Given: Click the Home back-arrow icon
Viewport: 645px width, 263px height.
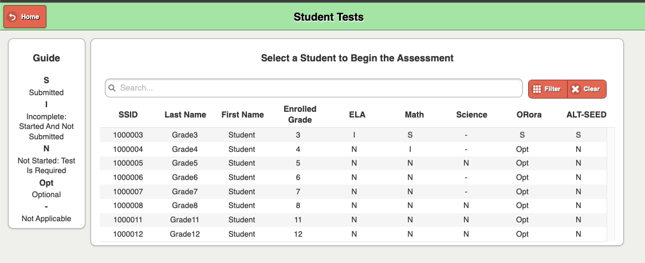Looking at the screenshot, I should coord(13,17).
